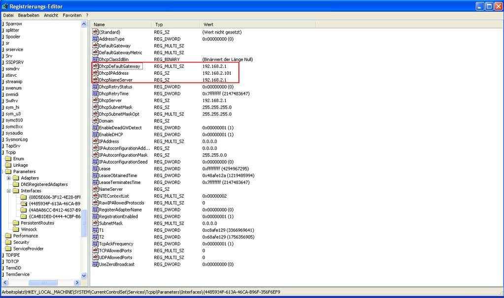
Task: Select the ServiceProvider key
Action: pyautogui.click(x=28, y=248)
